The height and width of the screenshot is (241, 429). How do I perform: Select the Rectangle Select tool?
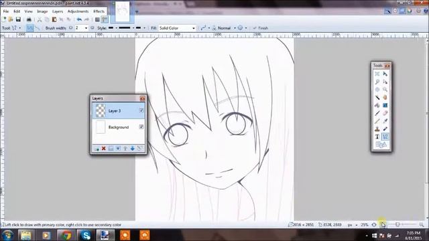[377, 74]
